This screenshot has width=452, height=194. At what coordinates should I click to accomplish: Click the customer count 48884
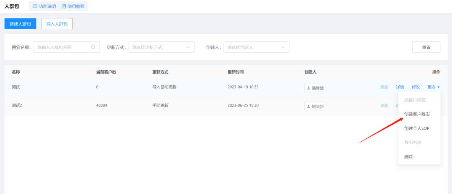tap(101, 105)
